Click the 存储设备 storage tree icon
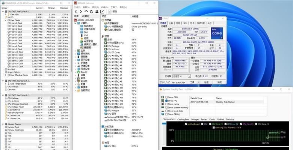Screen dimensions: 293x150 pyautogui.click(x=79, y=66)
